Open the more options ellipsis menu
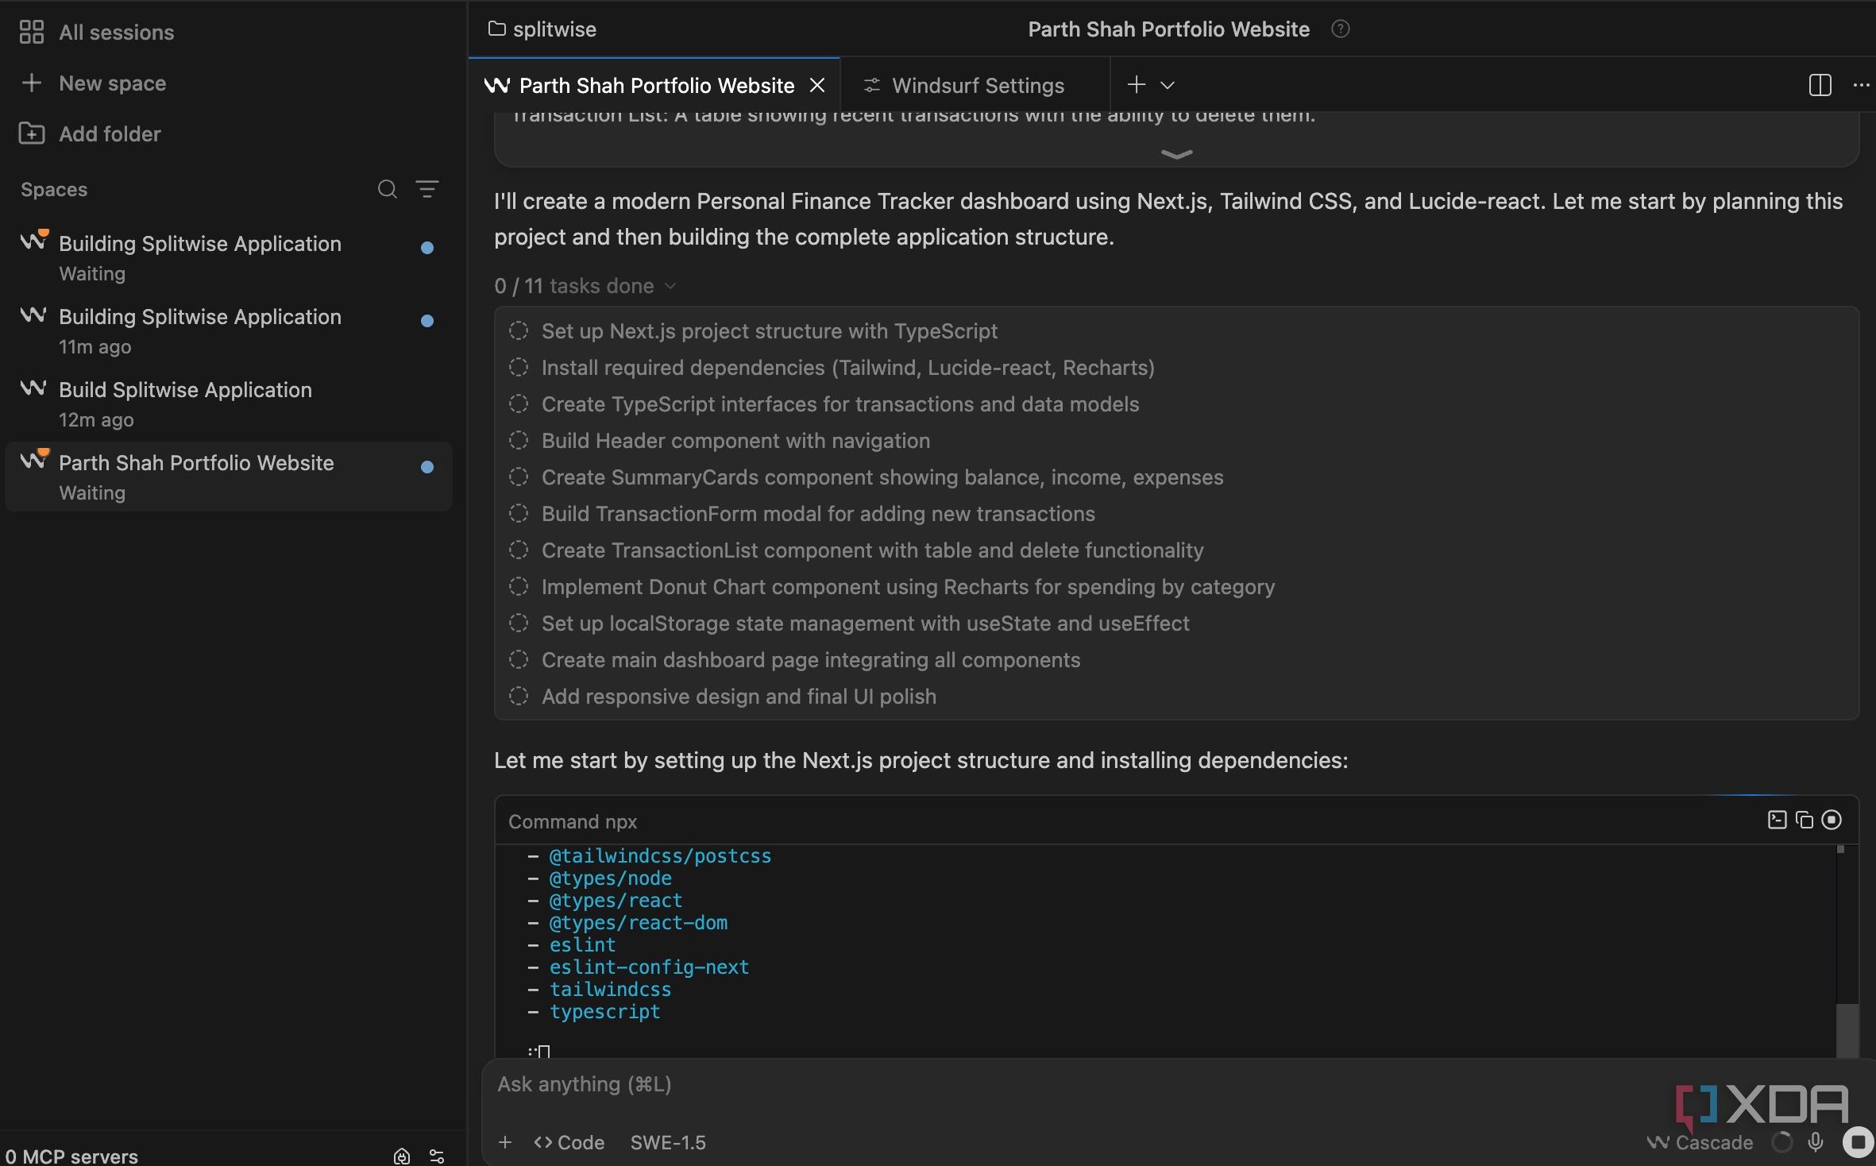 pos(1861,85)
